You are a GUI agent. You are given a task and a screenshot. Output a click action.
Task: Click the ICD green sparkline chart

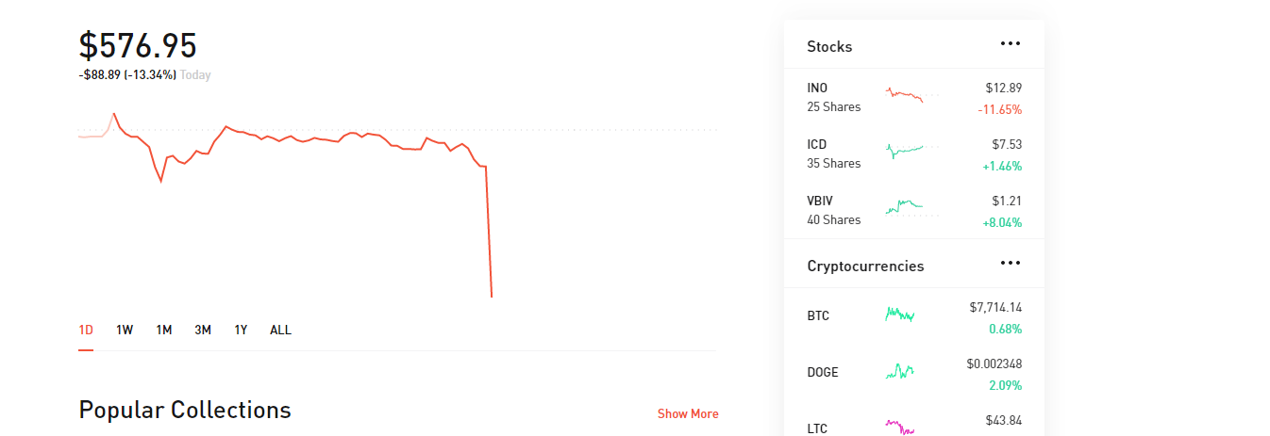[x=905, y=150]
